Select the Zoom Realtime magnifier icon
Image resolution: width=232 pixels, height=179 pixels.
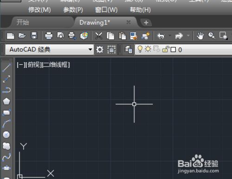pyautogui.click(x=212, y=36)
